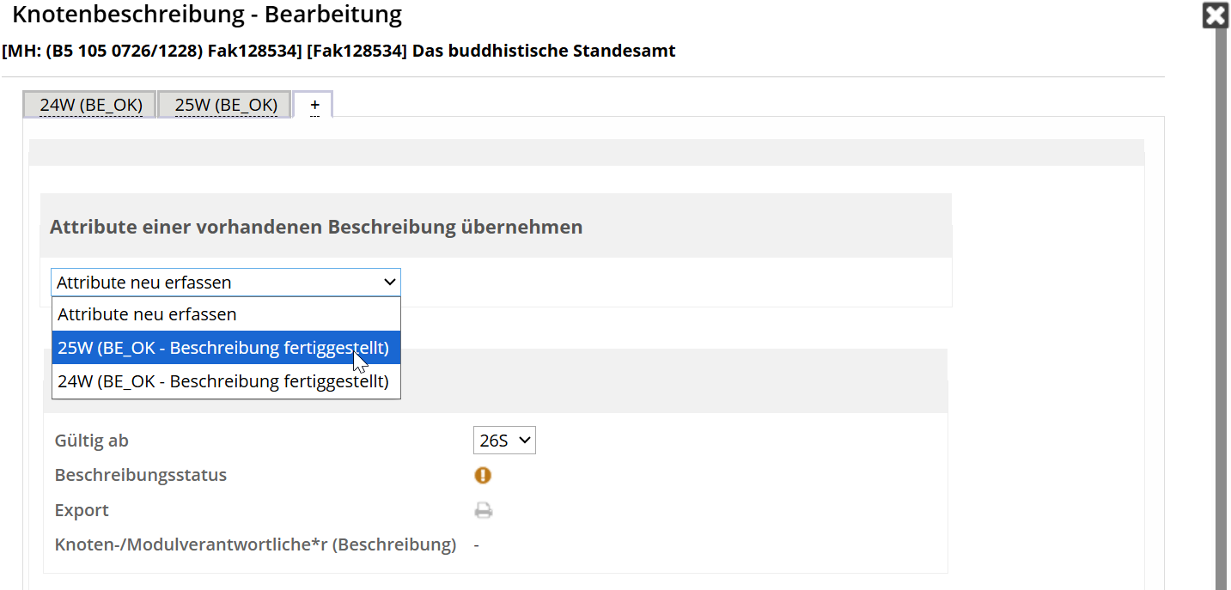Click the 'Export' label

pyautogui.click(x=82, y=510)
